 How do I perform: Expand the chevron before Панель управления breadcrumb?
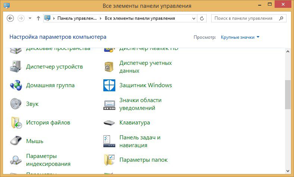tap(54, 18)
